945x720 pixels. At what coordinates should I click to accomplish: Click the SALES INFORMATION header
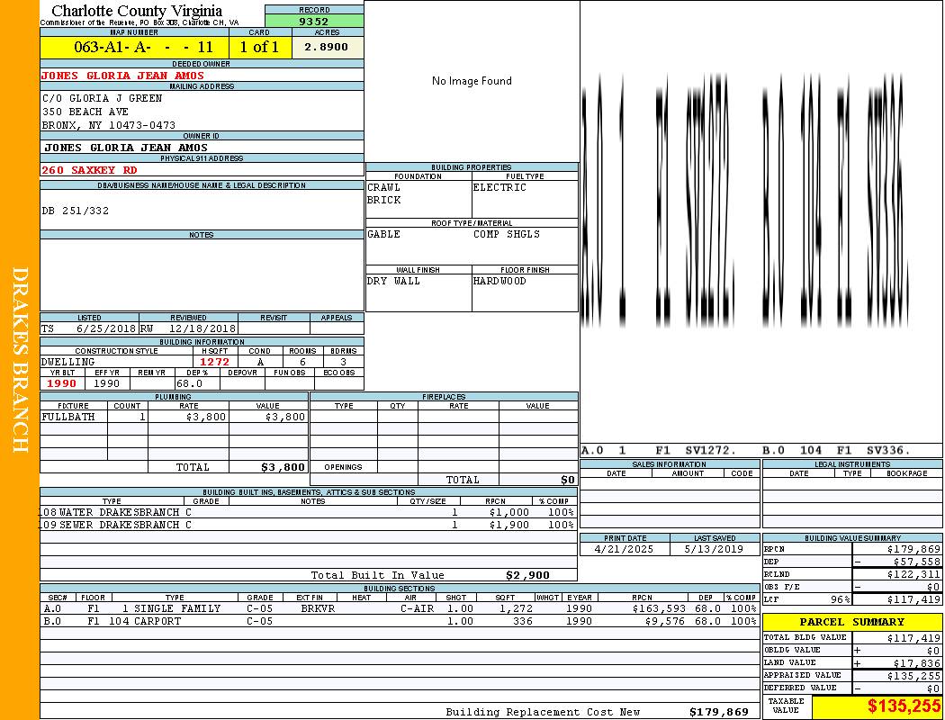pos(669,463)
